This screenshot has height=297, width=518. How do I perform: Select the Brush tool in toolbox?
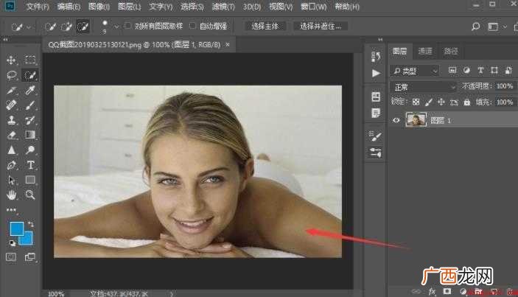(x=30, y=105)
